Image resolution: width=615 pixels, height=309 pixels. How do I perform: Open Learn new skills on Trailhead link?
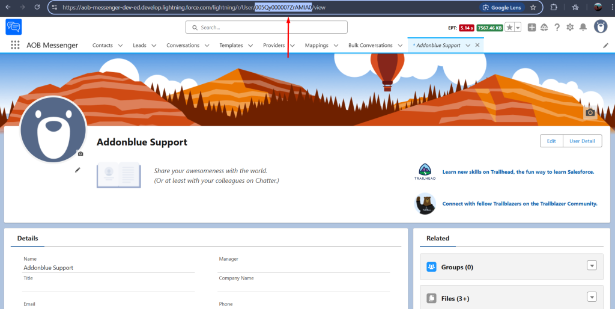518,172
